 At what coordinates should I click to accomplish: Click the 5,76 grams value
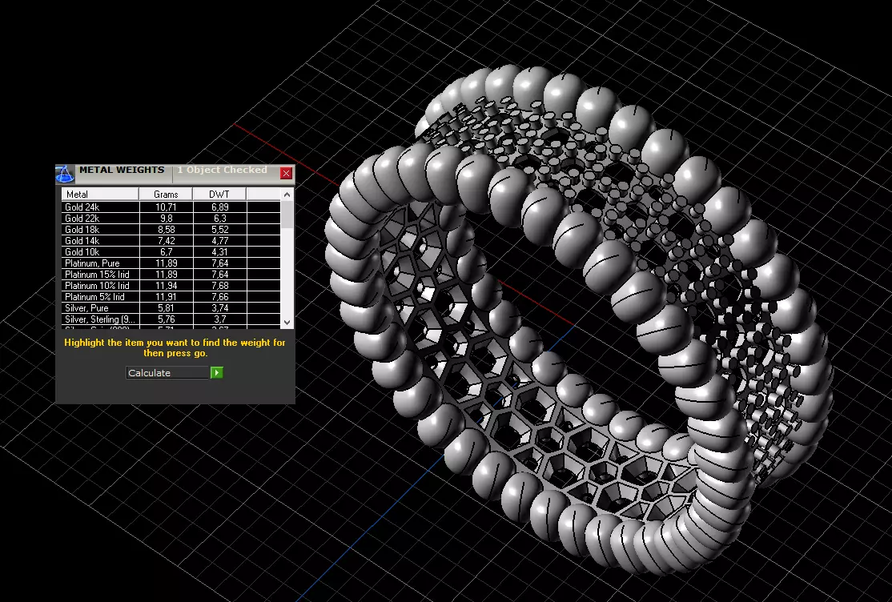tap(166, 319)
